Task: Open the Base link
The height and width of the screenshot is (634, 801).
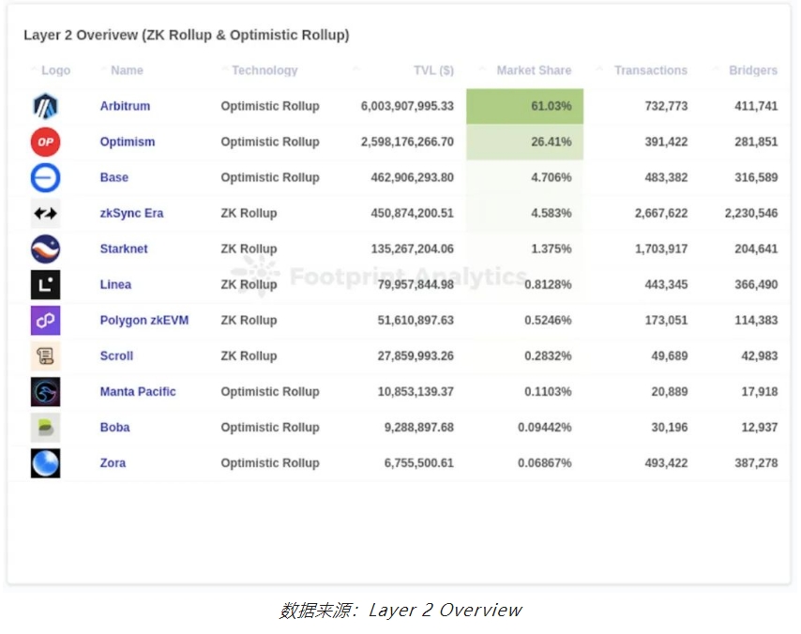Action: point(113,178)
